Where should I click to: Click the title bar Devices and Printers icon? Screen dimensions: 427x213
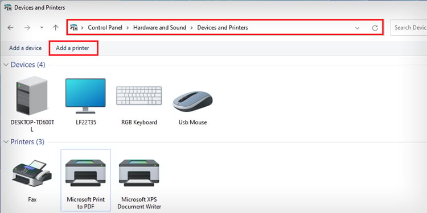tap(7, 7)
